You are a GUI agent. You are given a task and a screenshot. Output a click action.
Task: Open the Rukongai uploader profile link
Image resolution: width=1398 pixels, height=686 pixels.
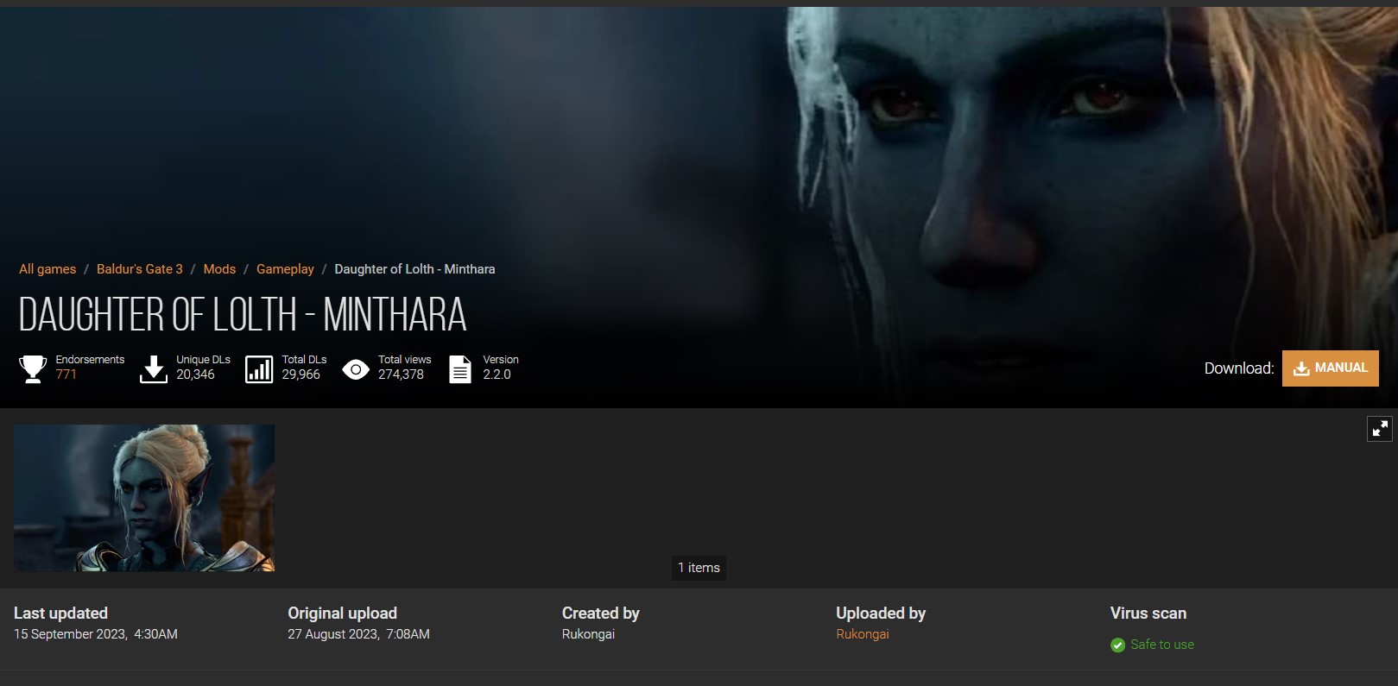coord(862,634)
